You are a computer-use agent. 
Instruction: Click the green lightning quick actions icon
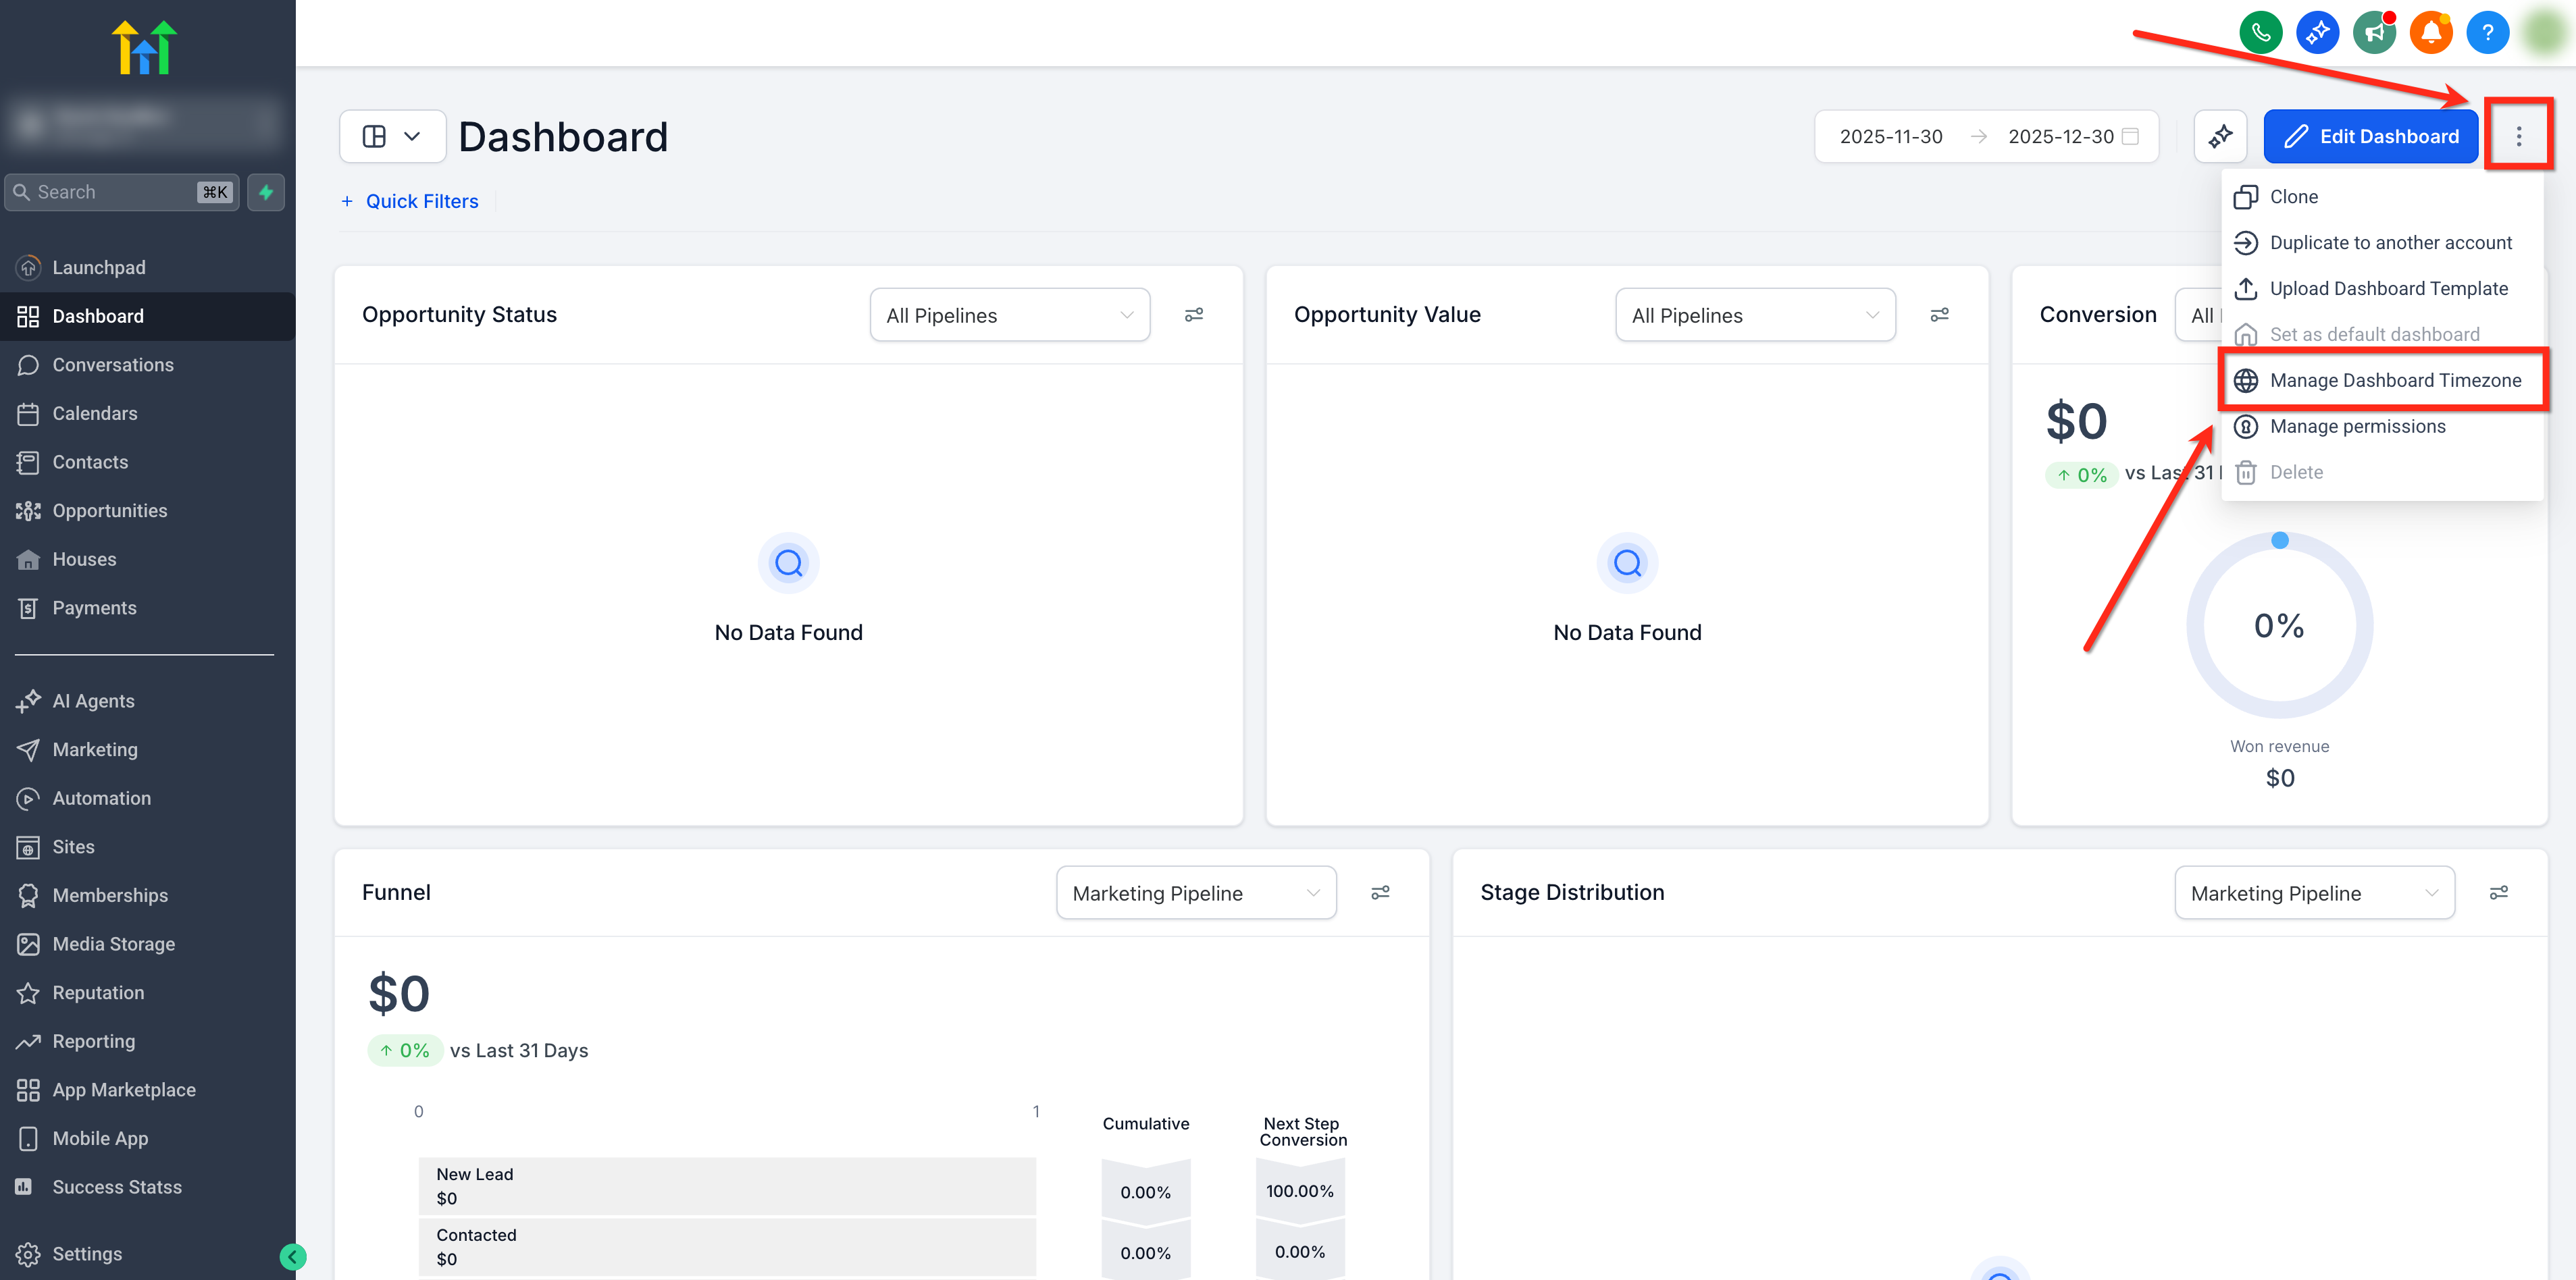266,192
